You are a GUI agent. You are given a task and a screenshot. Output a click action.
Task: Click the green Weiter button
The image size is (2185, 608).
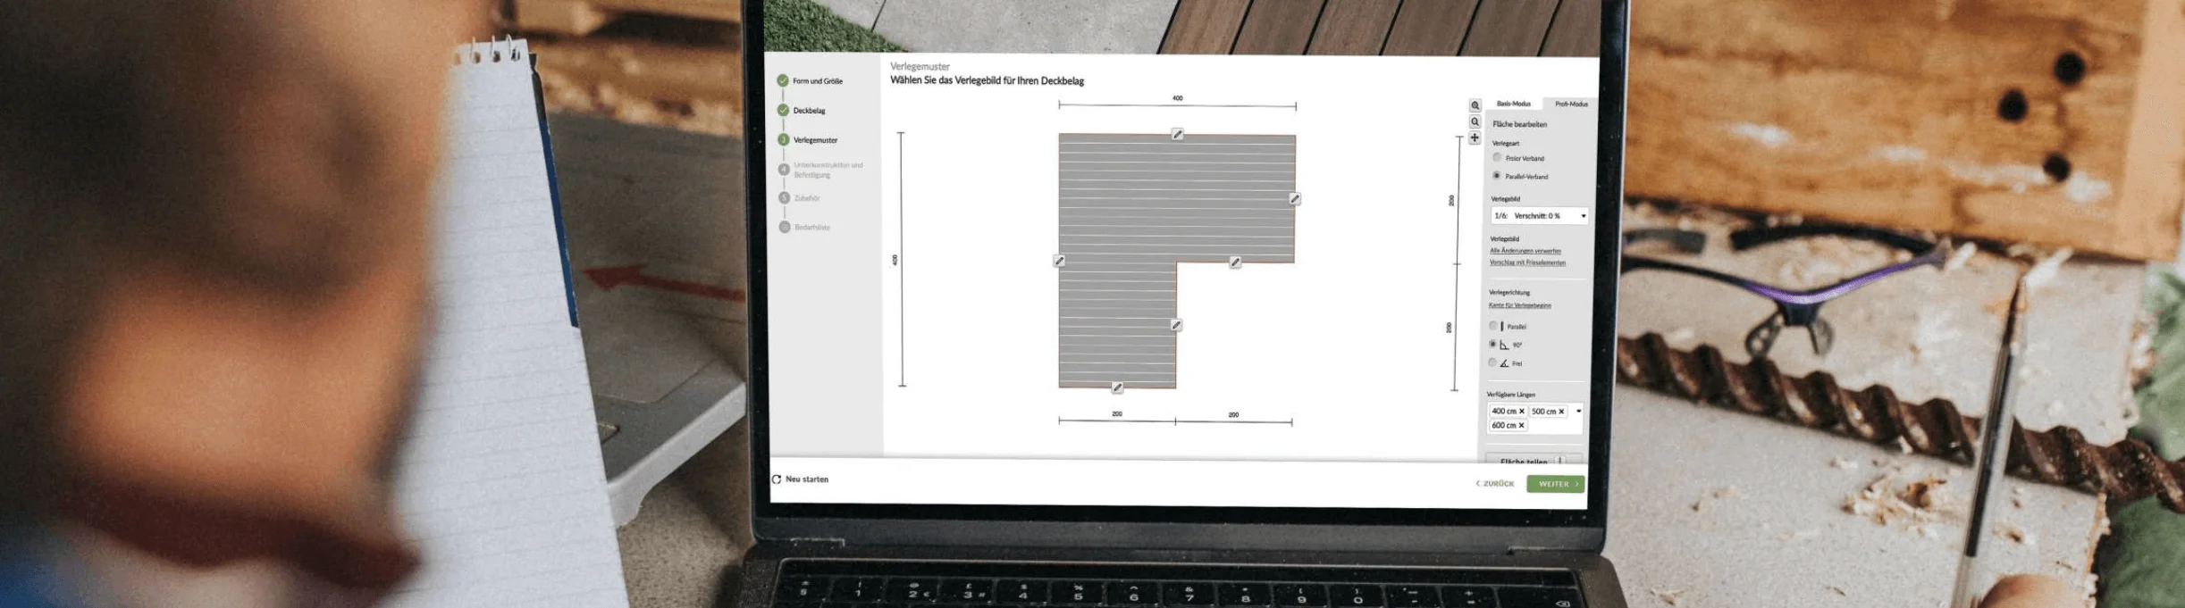point(1556,484)
